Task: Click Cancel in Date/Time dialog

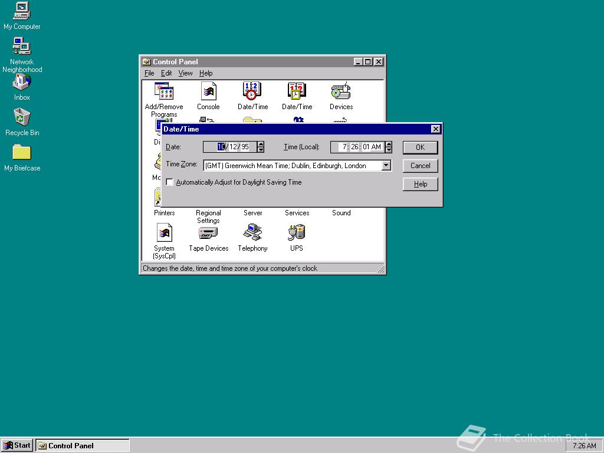Action: point(420,166)
